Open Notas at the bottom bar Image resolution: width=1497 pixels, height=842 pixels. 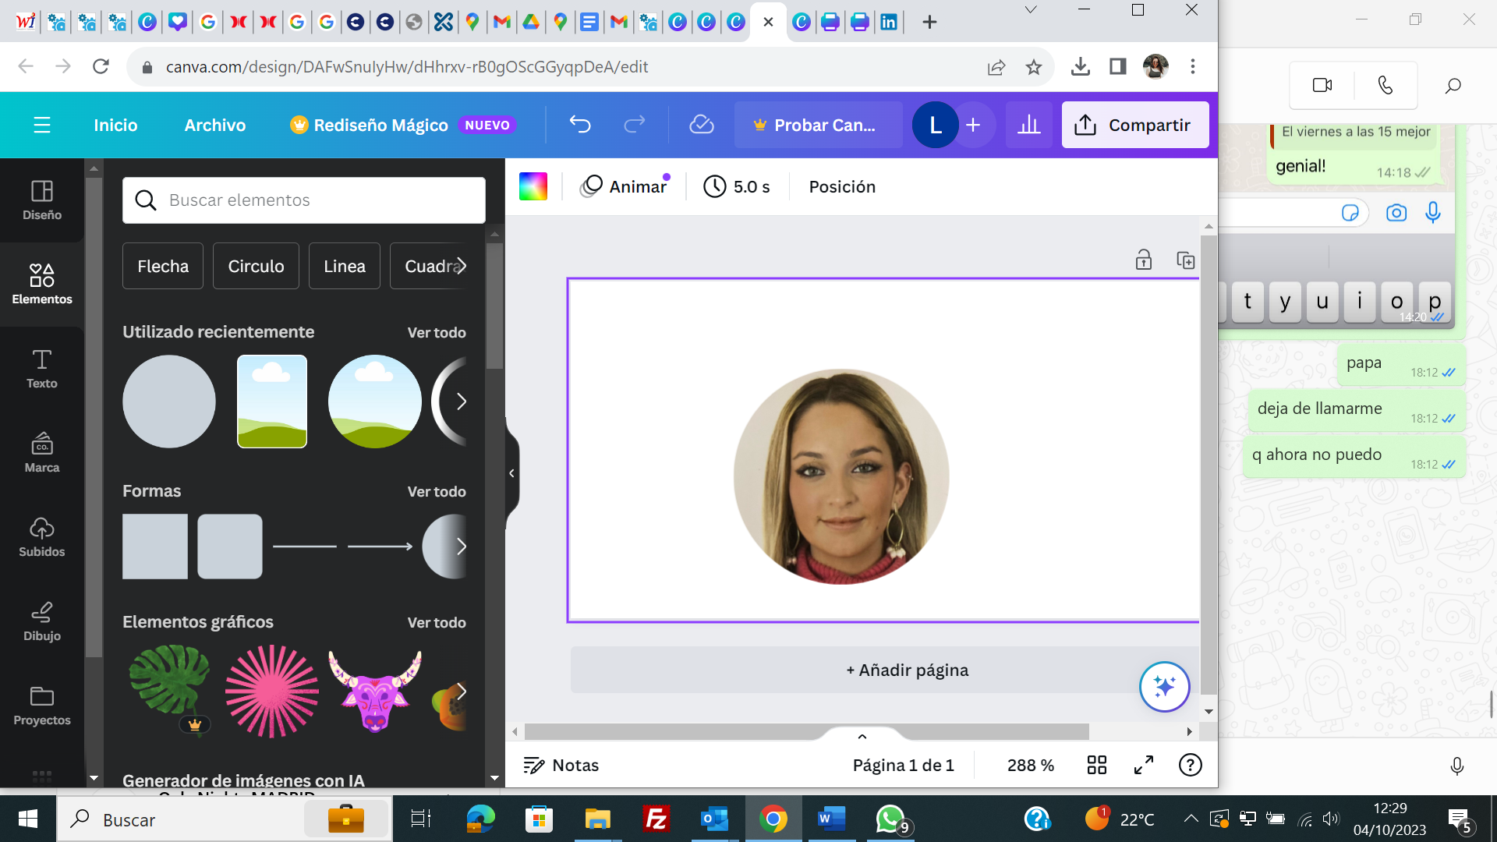561,766
